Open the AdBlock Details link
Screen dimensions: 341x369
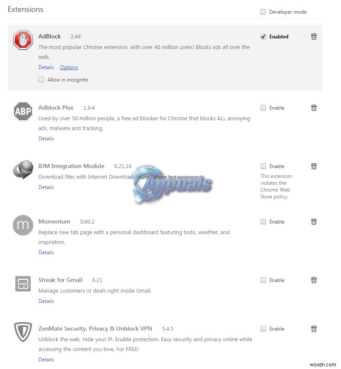click(x=46, y=67)
